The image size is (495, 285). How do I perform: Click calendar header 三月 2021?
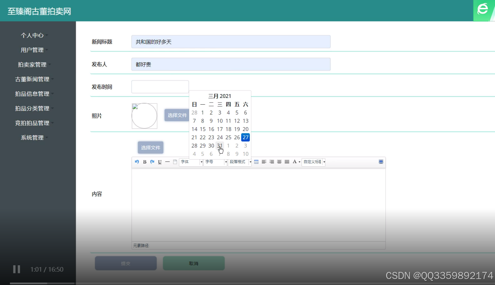[220, 96]
